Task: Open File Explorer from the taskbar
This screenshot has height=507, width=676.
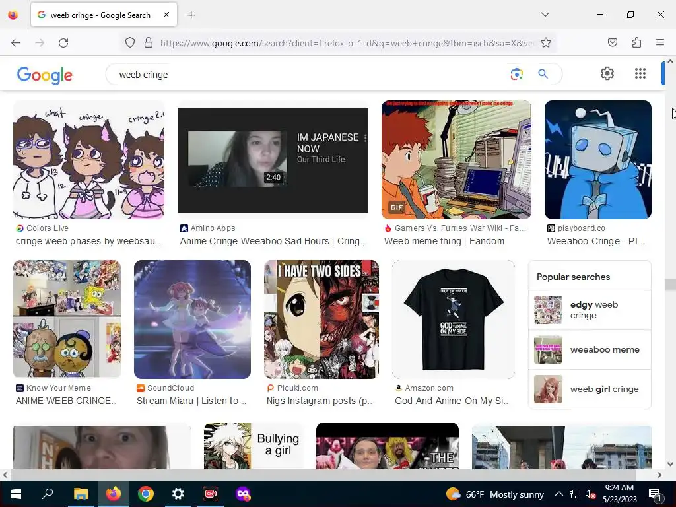Action: click(x=81, y=494)
